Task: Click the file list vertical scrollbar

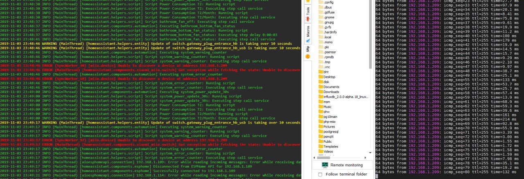Action: click(370, 35)
